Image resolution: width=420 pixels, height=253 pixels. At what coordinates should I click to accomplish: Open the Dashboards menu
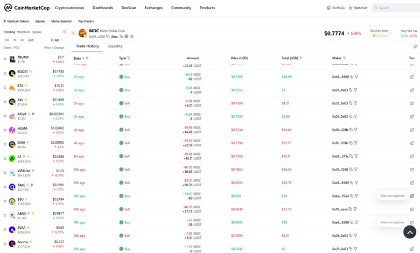[103, 8]
